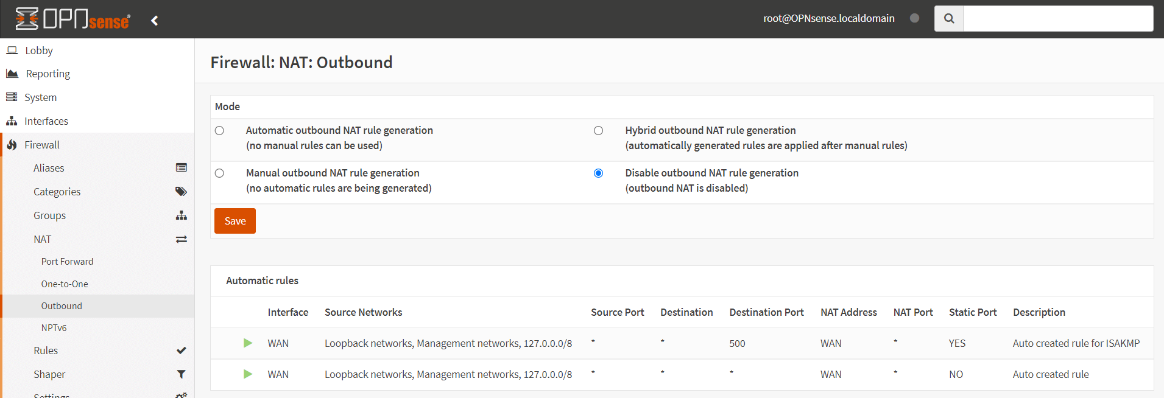
Task: Collapse sidebar with the chevron arrow
Action: click(155, 21)
